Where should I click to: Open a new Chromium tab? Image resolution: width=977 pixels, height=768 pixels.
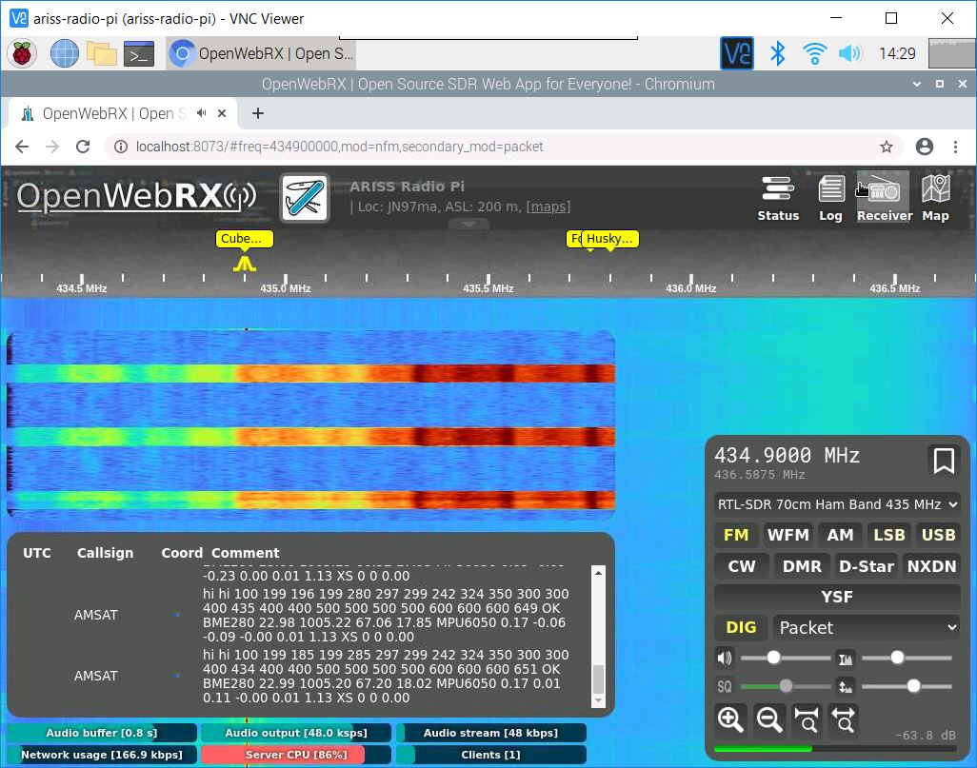[x=258, y=113]
